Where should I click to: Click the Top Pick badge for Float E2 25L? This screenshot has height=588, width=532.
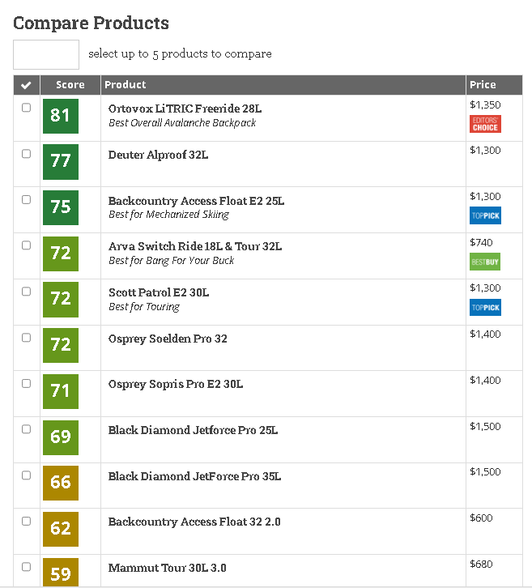pos(485,215)
